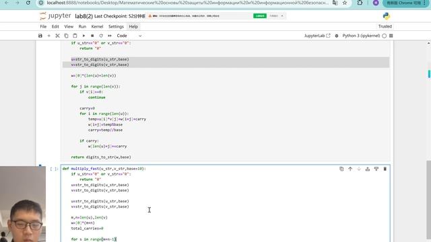
Task: Click the green button in the warning banner
Action: [x=260, y=16]
